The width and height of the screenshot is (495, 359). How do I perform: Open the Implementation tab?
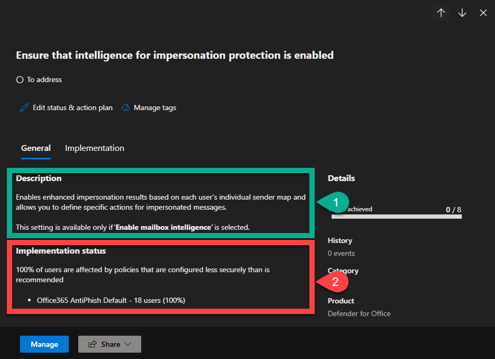(95, 148)
